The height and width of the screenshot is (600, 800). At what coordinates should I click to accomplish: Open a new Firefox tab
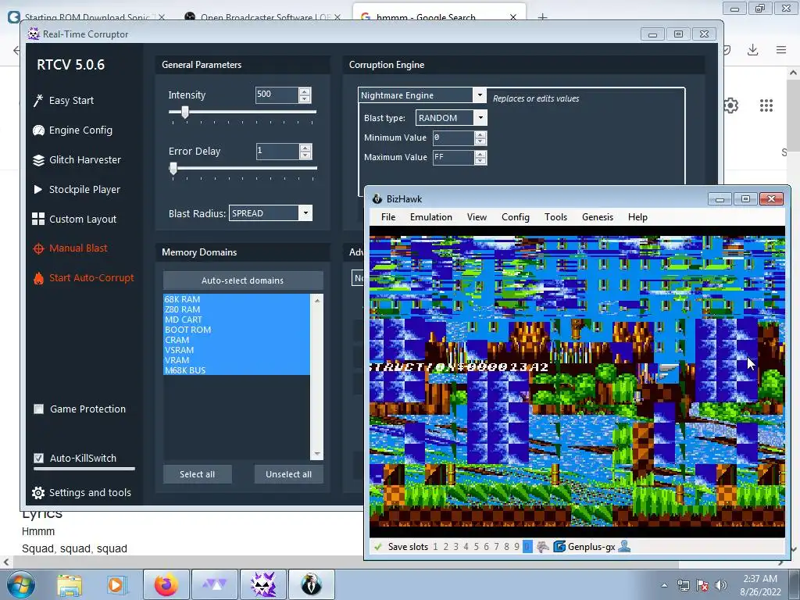[x=542, y=17]
